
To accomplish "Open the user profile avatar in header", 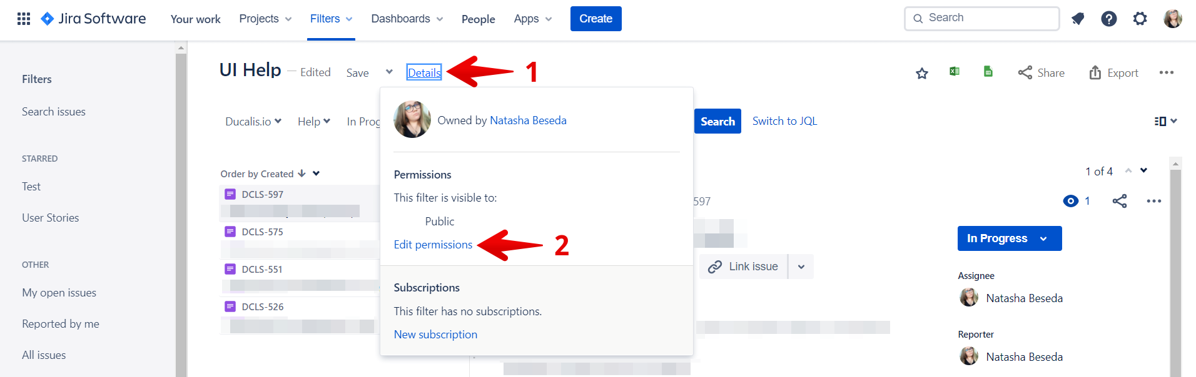I will 1173,19.
